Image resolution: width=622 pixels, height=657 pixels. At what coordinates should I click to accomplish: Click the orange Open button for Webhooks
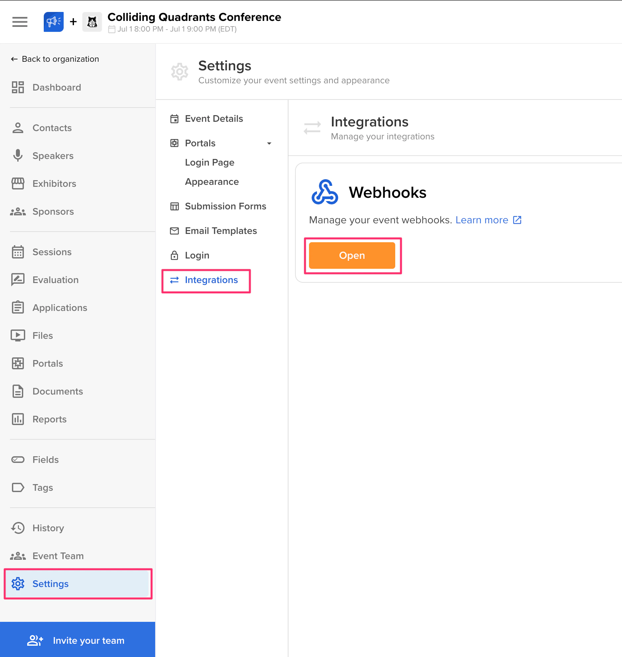point(352,255)
